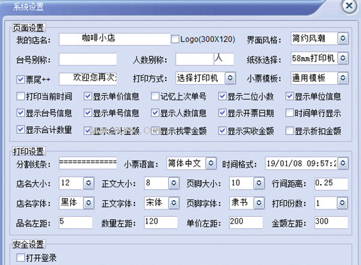Screen dimensions: 361x265
Task: Uncheck 显示单价信息 checkbox
Action: click(88, 96)
